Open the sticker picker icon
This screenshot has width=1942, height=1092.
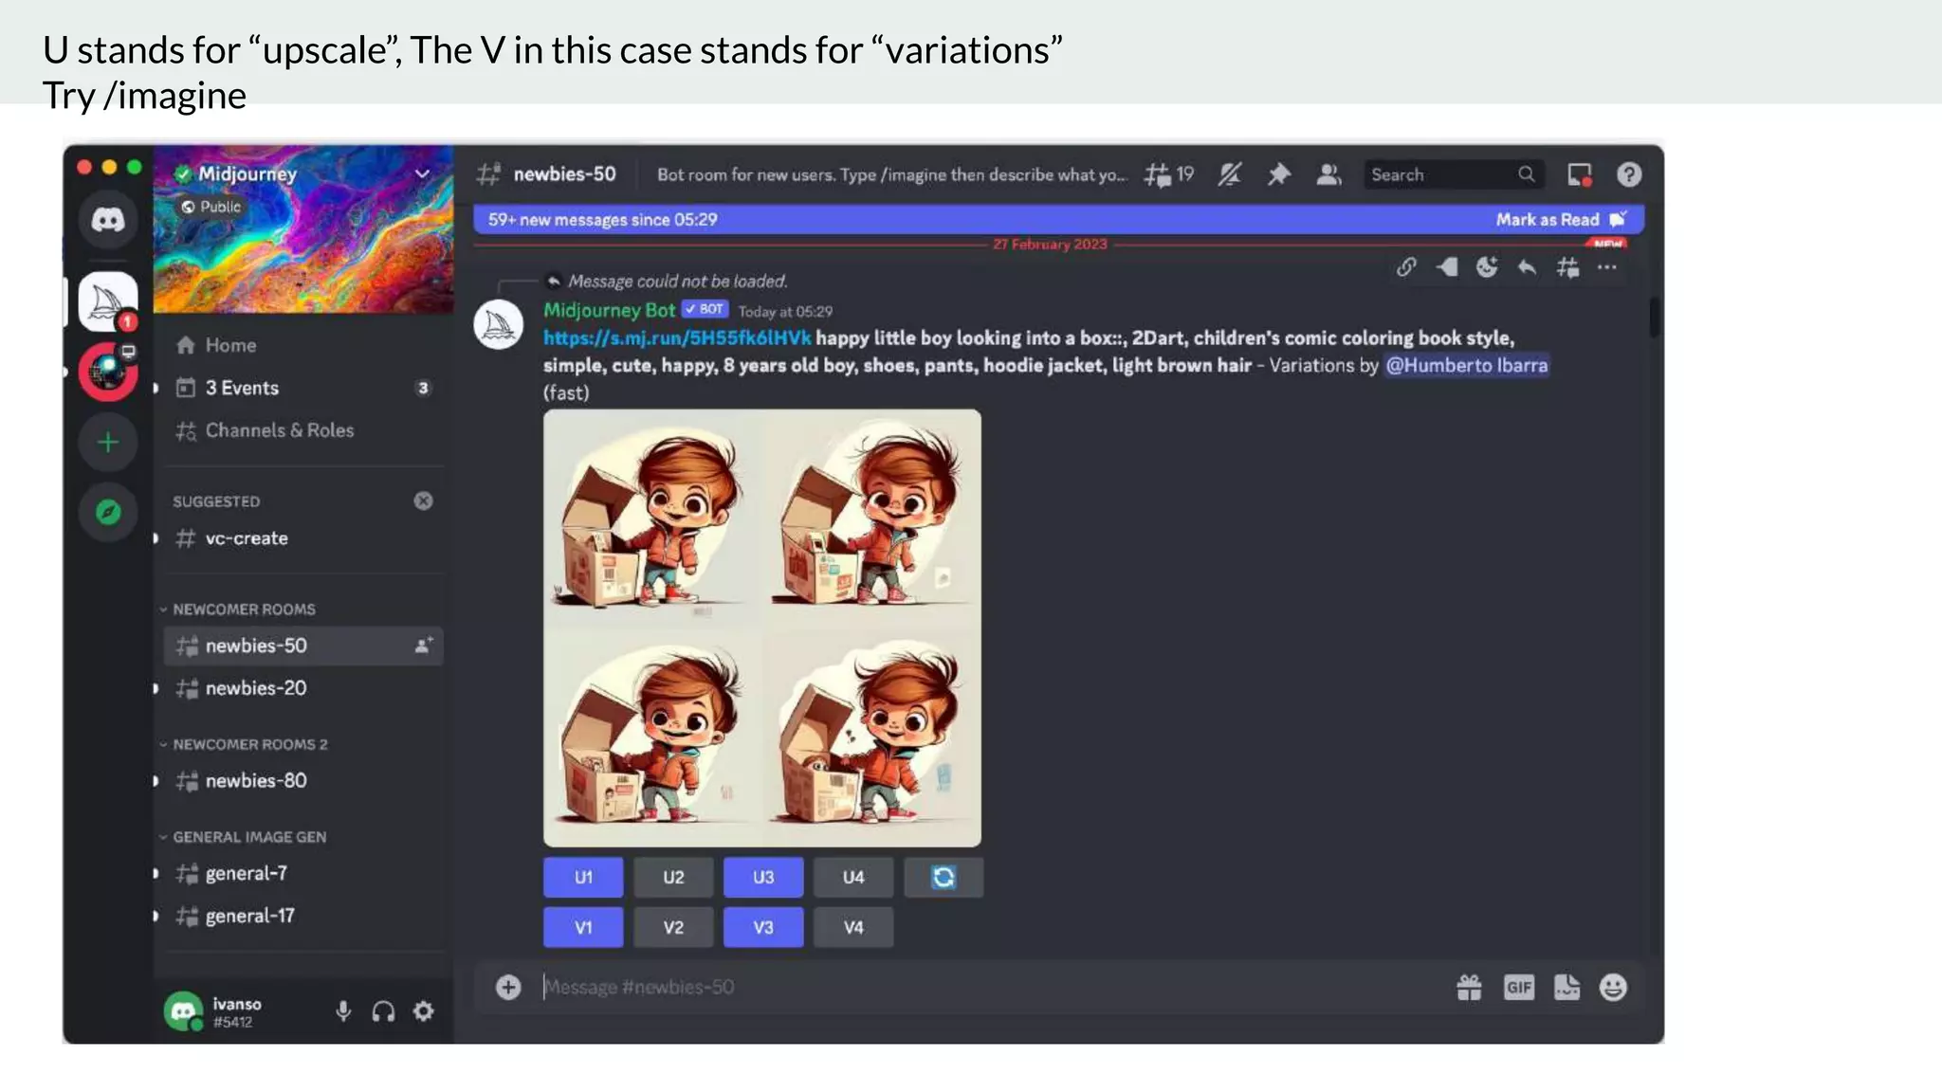click(x=1566, y=988)
